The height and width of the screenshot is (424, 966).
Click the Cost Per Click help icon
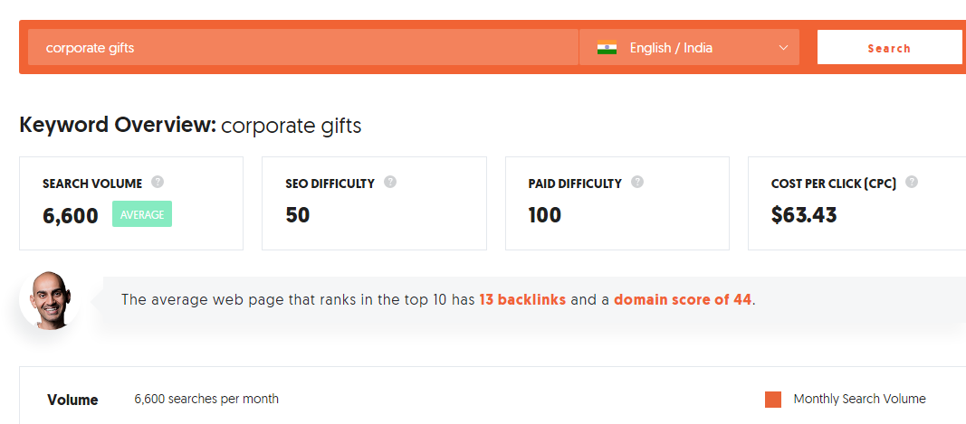(x=912, y=182)
